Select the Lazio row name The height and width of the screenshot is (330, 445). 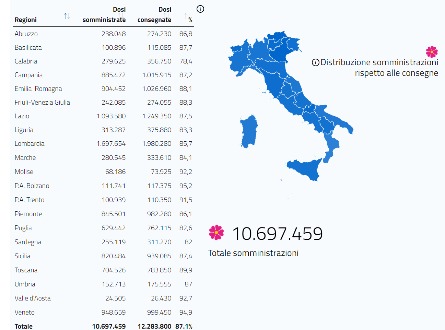(x=22, y=116)
